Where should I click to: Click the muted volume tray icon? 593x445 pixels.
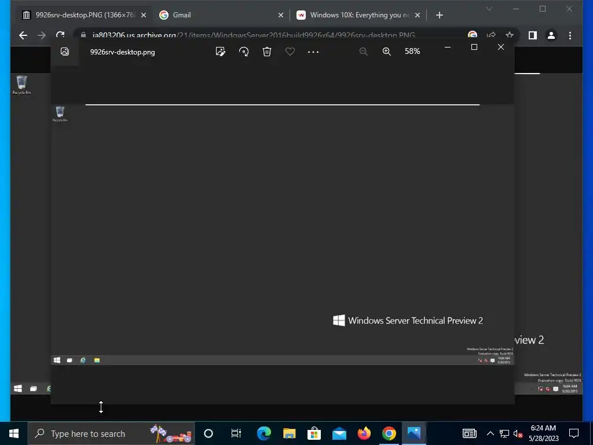(x=518, y=433)
